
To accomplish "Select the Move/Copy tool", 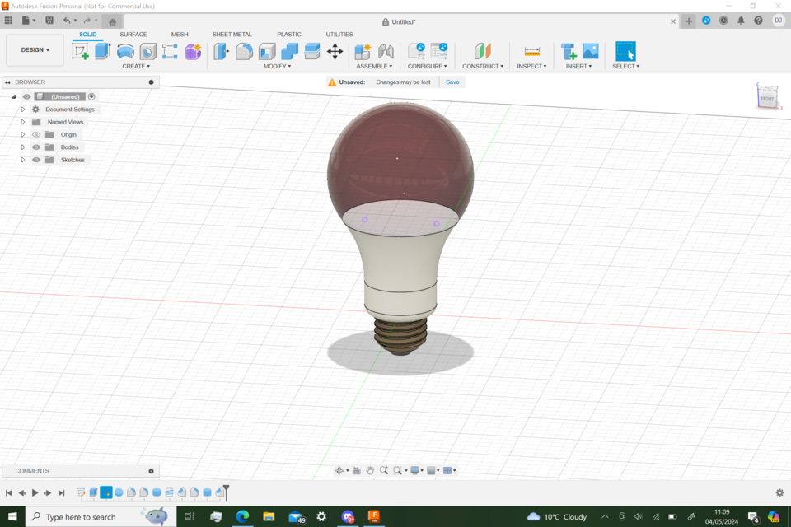I will pos(334,52).
